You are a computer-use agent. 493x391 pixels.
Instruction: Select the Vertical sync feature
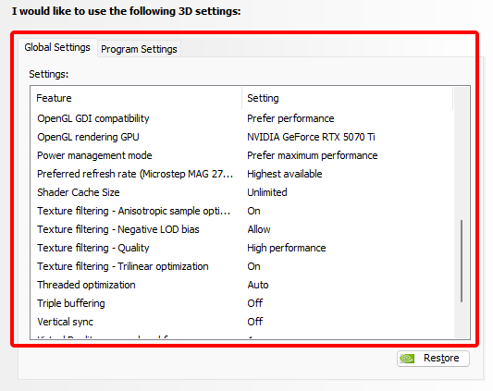tap(65, 322)
